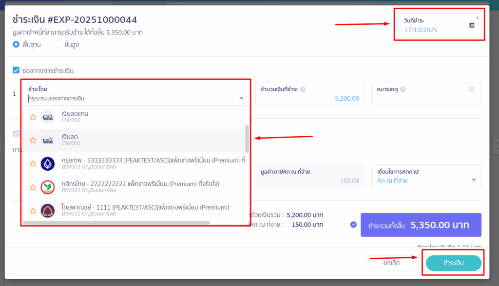Click the ยกเลิก cancel button
This screenshot has width=499, height=286.
point(391,263)
